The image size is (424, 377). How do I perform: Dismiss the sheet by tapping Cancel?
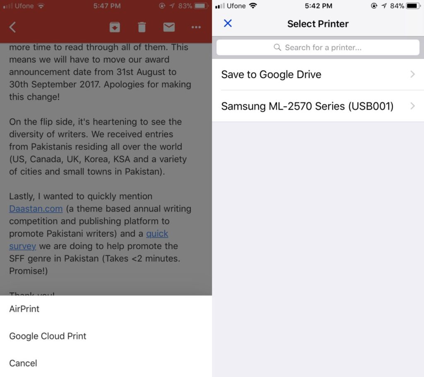click(23, 363)
